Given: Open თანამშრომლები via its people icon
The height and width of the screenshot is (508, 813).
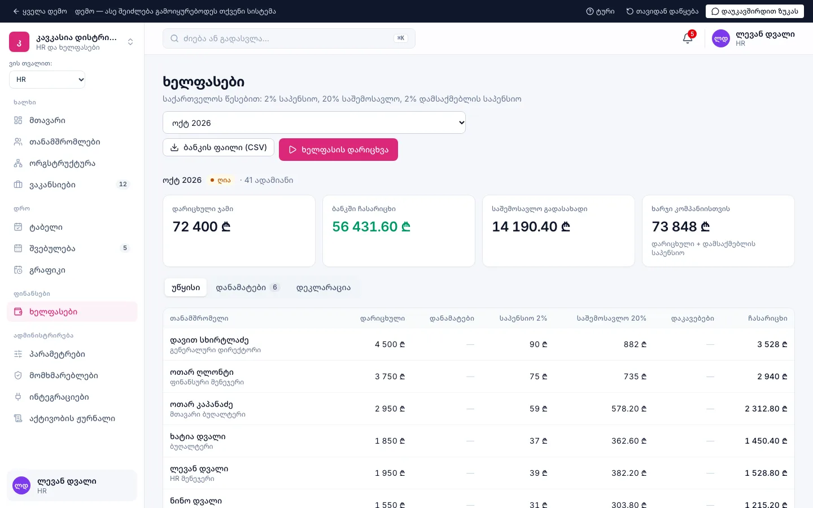Looking at the screenshot, I should 18,142.
